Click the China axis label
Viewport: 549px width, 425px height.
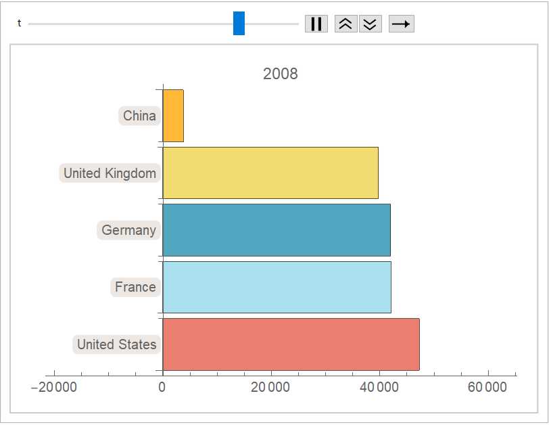pyautogui.click(x=139, y=116)
